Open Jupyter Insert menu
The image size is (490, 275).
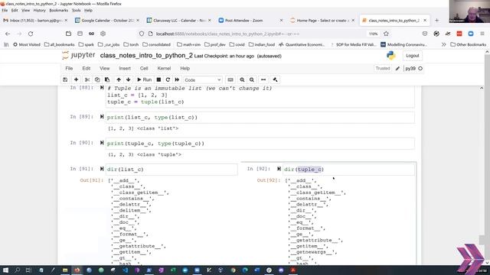(x=125, y=68)
